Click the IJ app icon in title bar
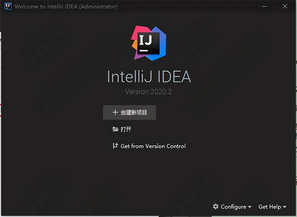The height and width of the screenshot is (217, 297). [8, 6]
